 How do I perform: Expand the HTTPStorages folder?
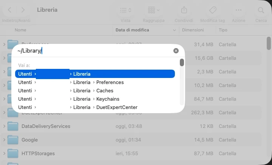[4, 153]
